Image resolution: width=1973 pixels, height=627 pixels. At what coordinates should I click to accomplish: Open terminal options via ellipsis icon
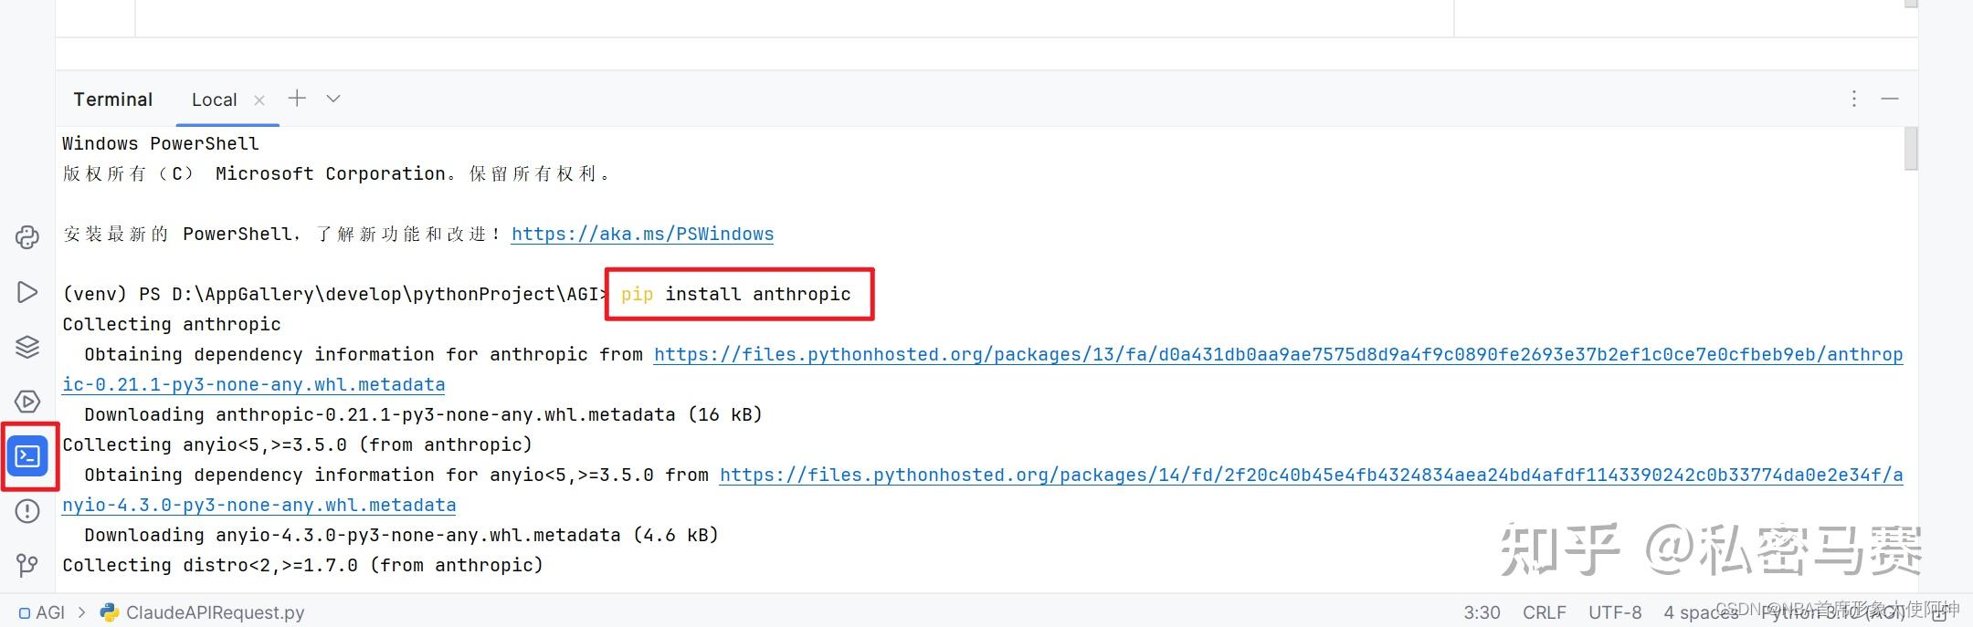pyautogui.click(x=1853, y=99)
